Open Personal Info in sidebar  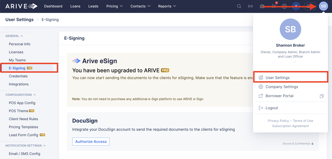(20, 44)
